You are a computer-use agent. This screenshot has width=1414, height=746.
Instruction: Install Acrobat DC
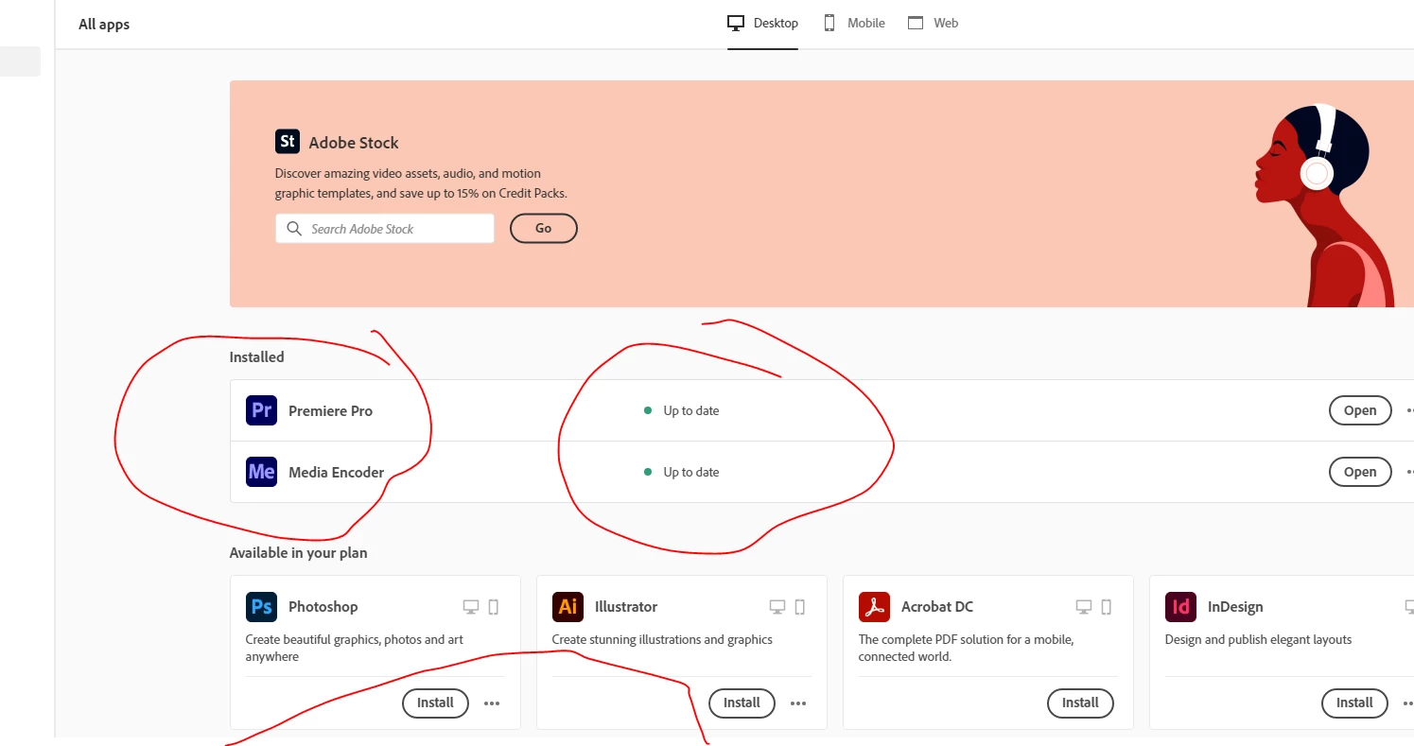pos(1080,703)
